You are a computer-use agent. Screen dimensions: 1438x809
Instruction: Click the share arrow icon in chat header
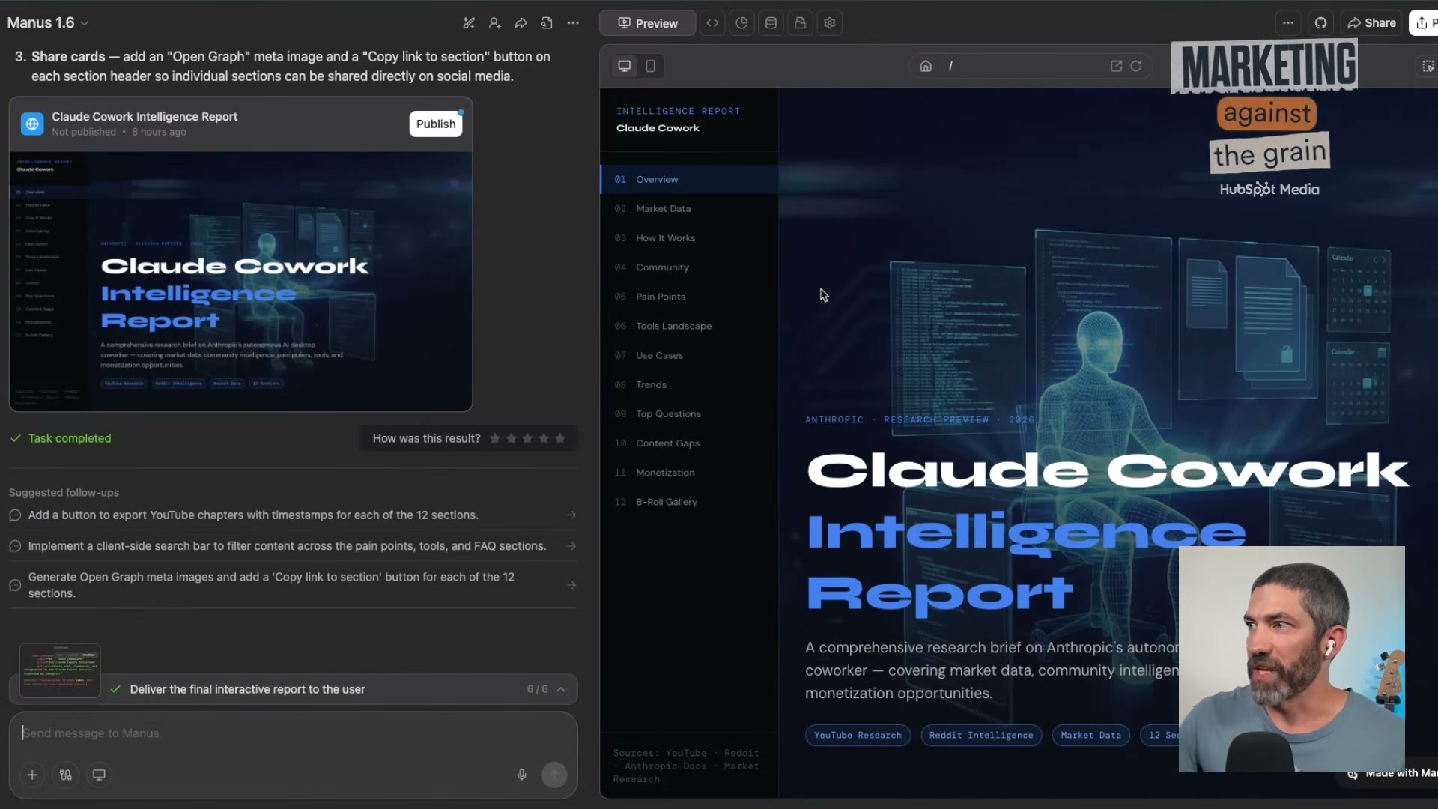tap(521, 23)
